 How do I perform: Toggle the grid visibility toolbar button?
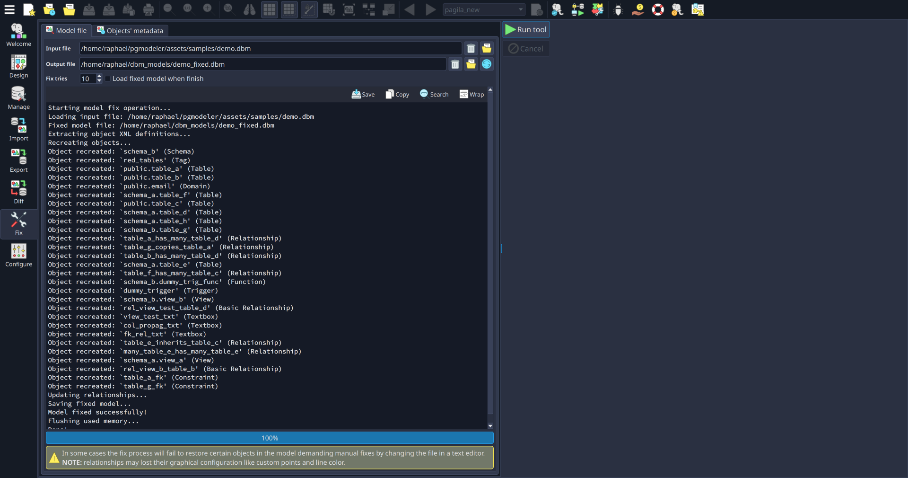click(x=269, y=9)
